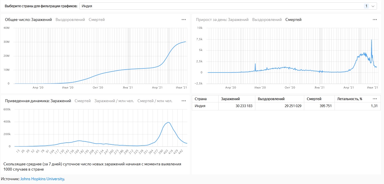Select Смертей tab in daily growth chart

[293, 20]
